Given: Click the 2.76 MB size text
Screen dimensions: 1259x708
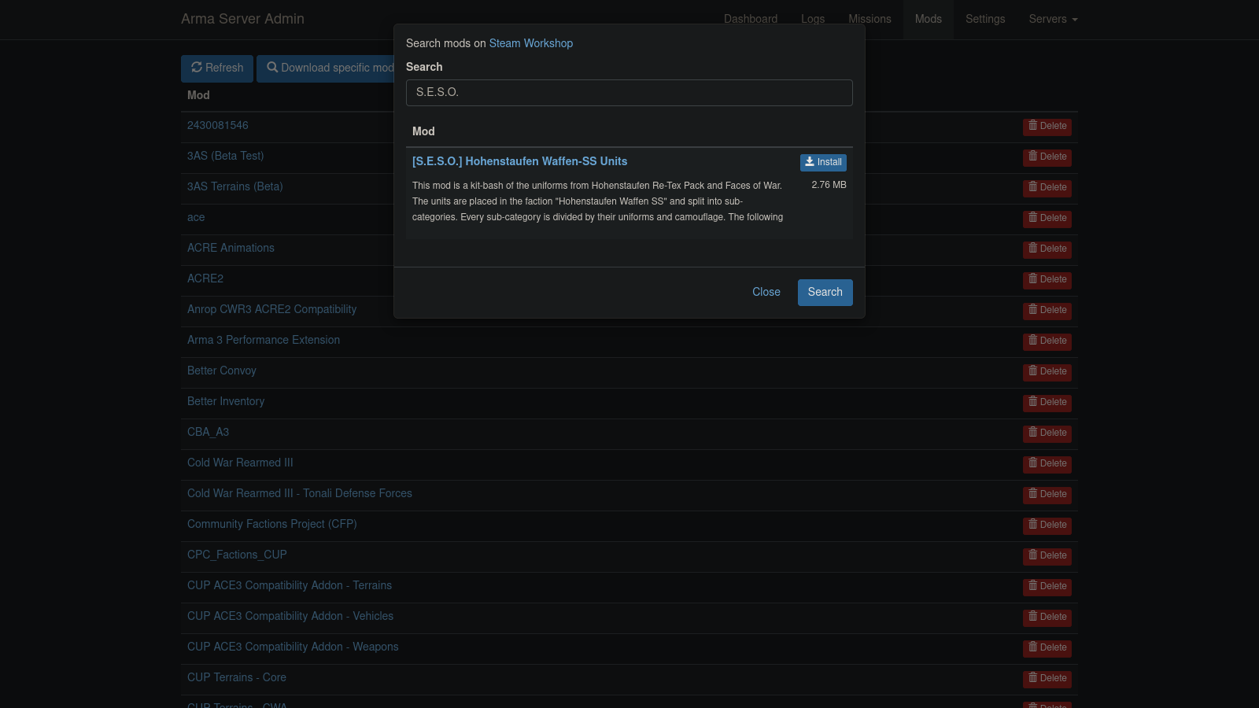Looking at the screenshot, I should 829,185.
